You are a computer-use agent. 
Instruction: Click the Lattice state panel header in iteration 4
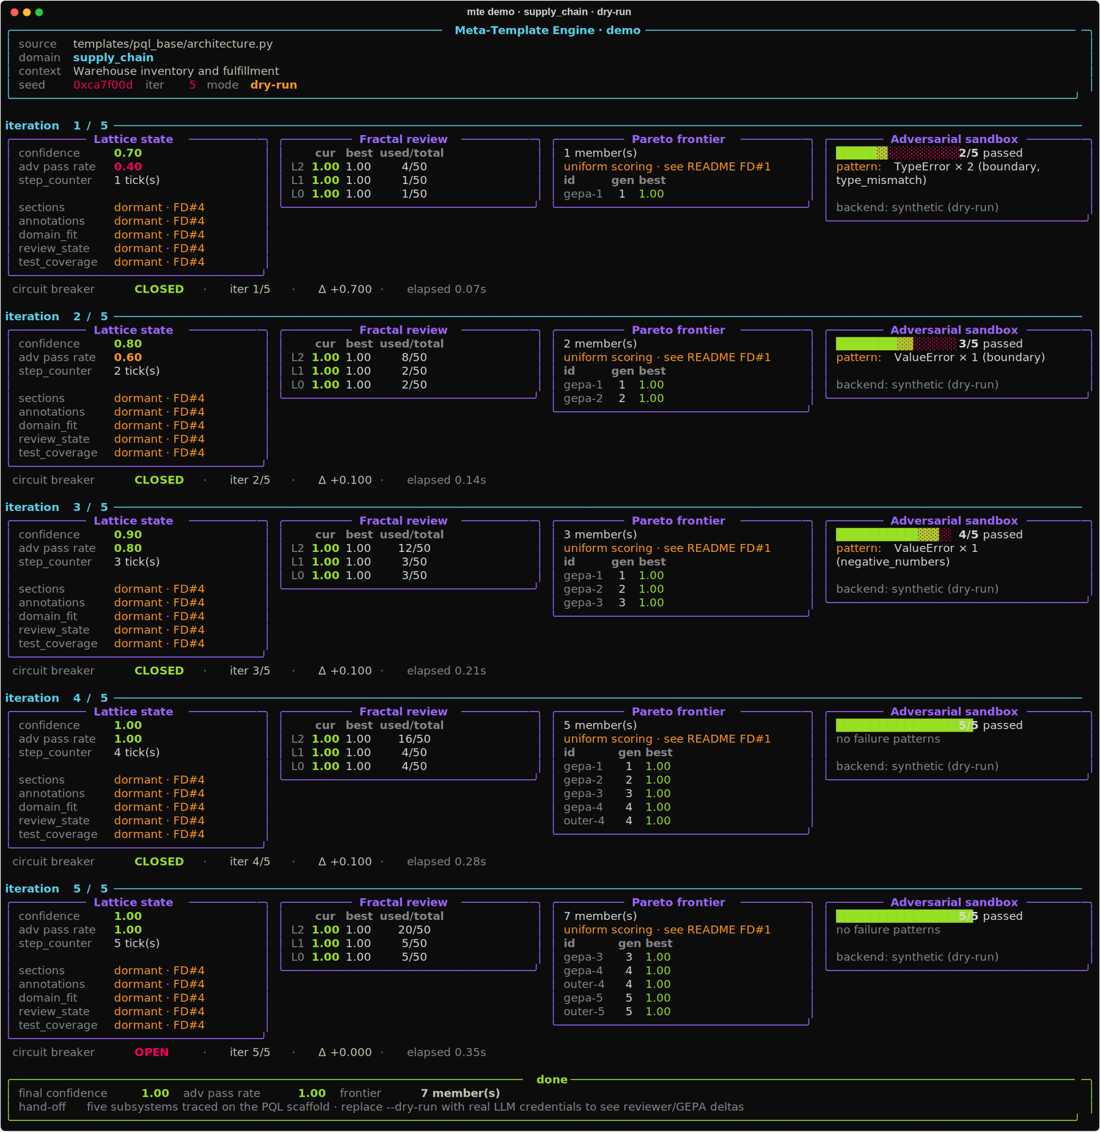pyautogui.click(x=133, y=711)
